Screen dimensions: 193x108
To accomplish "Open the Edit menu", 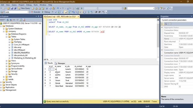I will pyautogui.click(x=2, y=5).
